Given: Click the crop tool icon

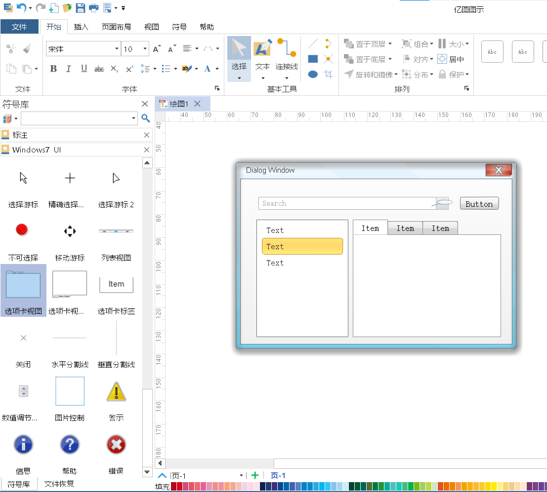Looking at the screenshot, I should pos(328,75).
